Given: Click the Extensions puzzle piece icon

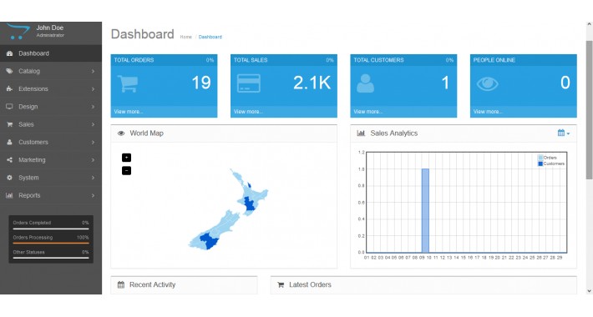Looking at the screenshot, I should pos(9,88).
